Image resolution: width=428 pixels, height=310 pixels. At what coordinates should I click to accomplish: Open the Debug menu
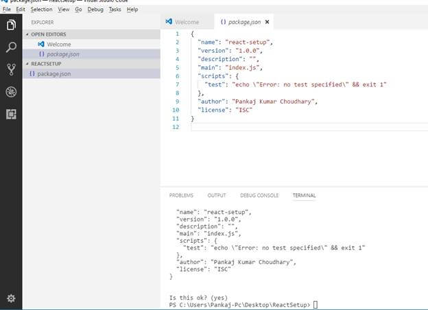tap(95, 10)
